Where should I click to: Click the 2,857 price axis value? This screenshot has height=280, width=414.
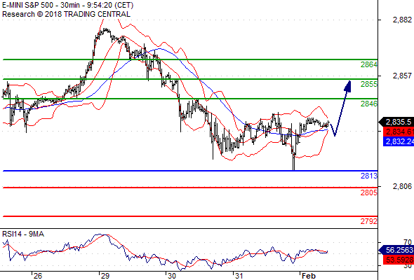coord(402,76)
